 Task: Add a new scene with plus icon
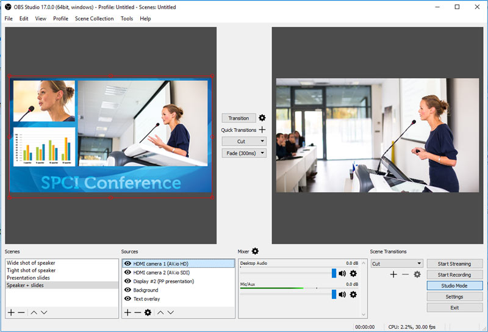click(11, 312)
